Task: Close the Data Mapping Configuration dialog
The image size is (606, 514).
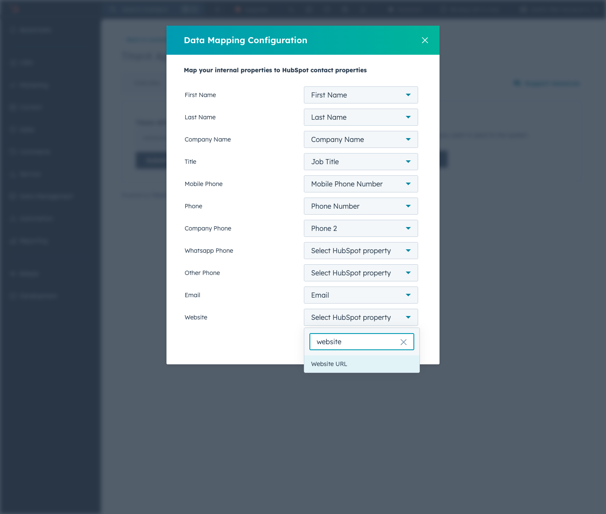Action: coord(425,40)
